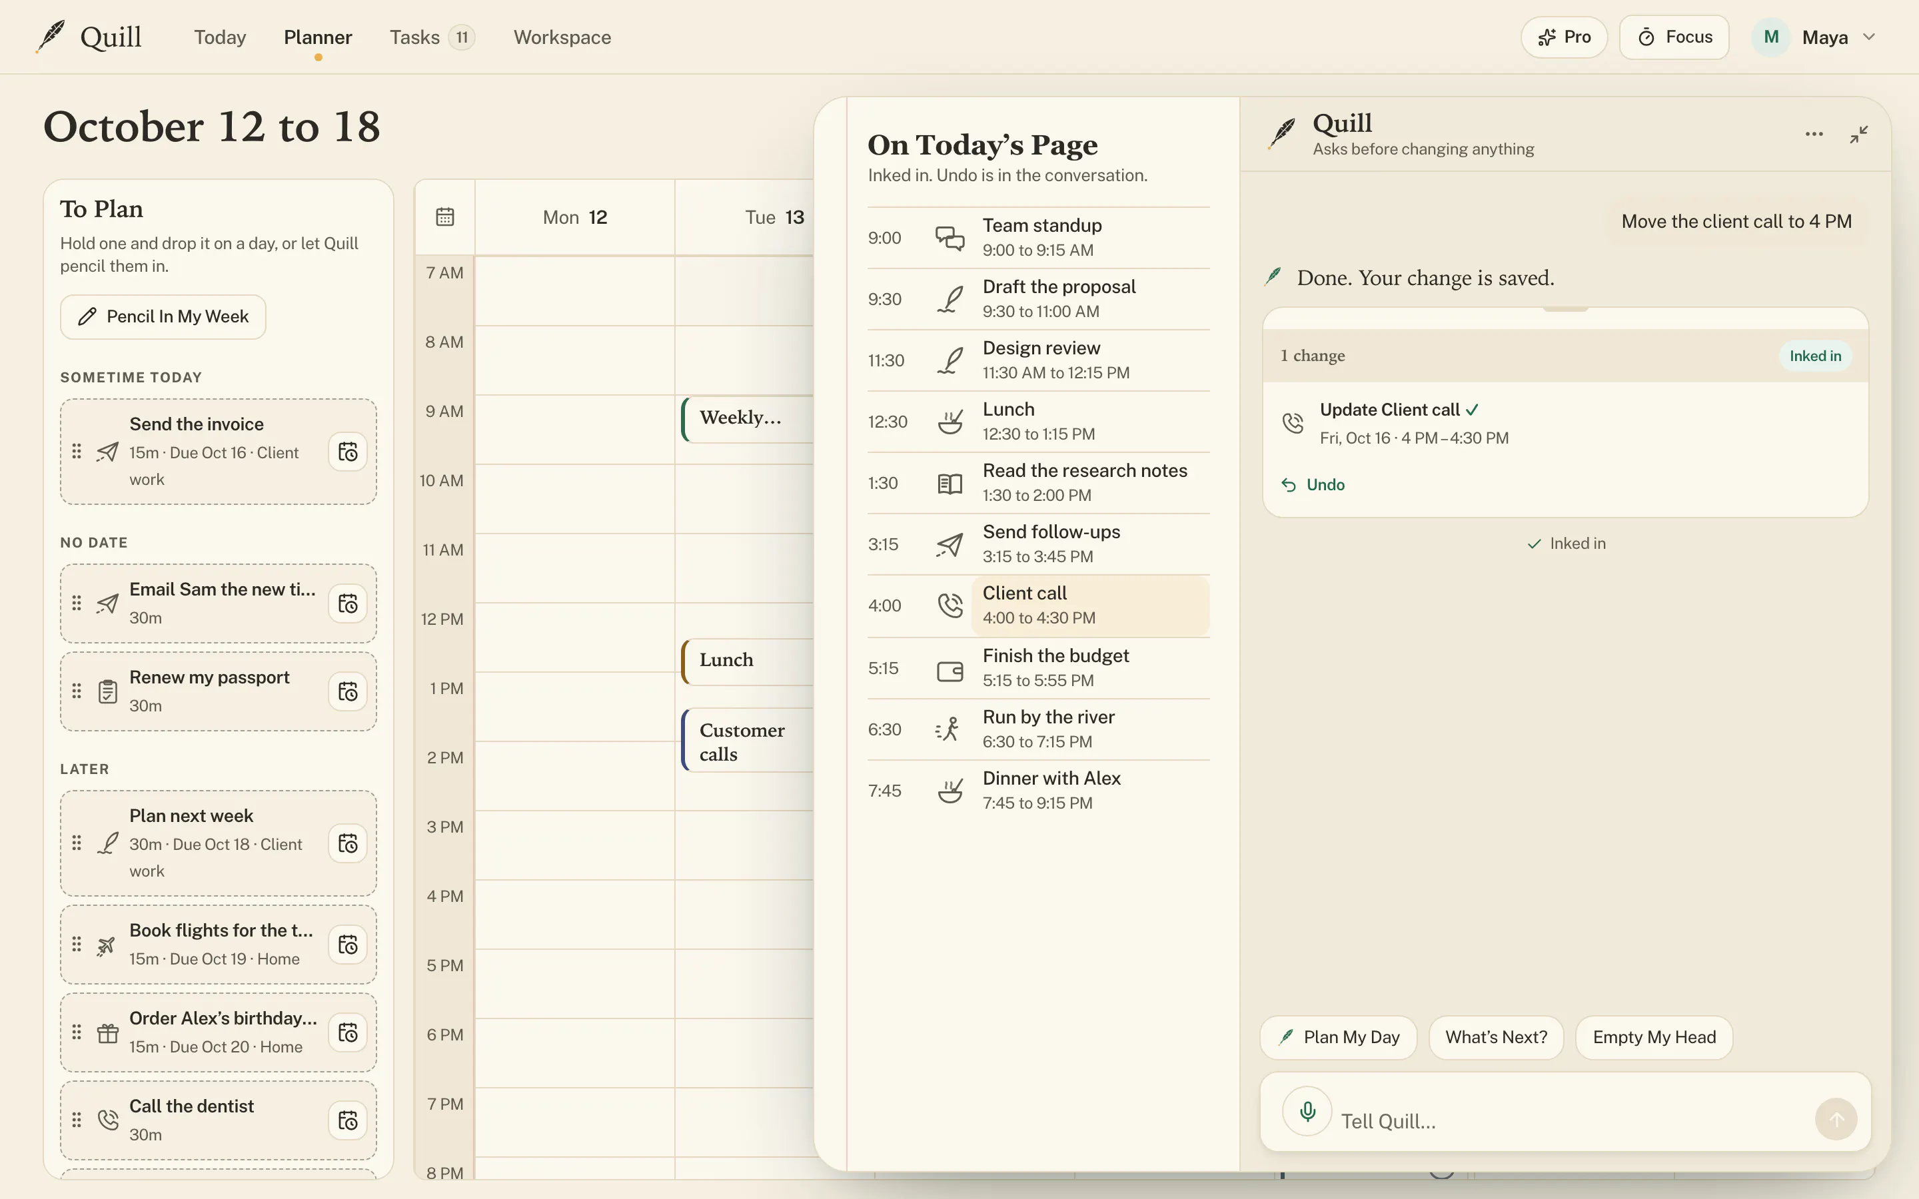Click the schedule icon on Plan next week card
1919x1199 pixels.
(x=347, y=844)
